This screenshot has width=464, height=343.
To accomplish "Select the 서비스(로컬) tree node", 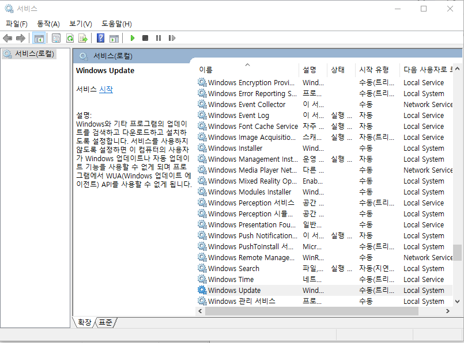I will [29, 54].
